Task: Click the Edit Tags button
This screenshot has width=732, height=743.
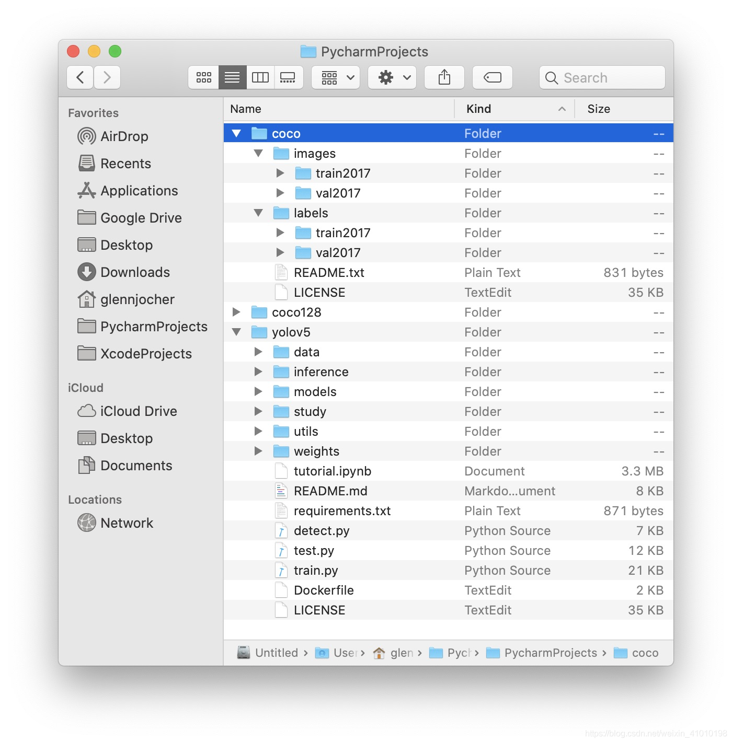Action: tap(493, 77)
